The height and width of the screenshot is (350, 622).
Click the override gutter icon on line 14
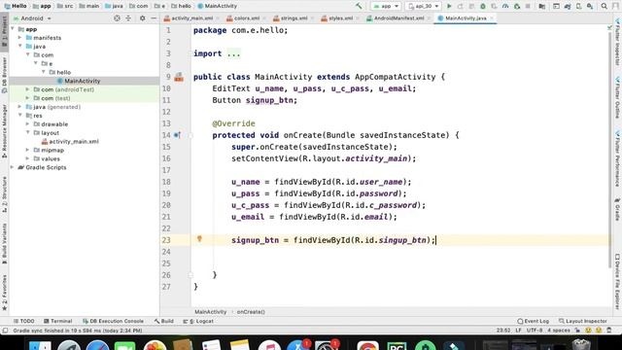tap(177, 135)
